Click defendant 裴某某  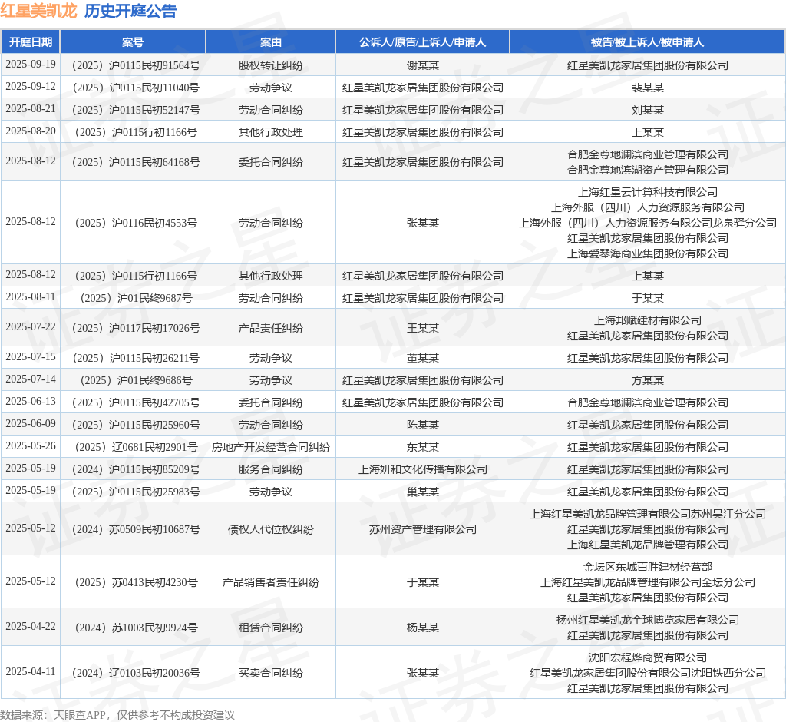(648, 88)
